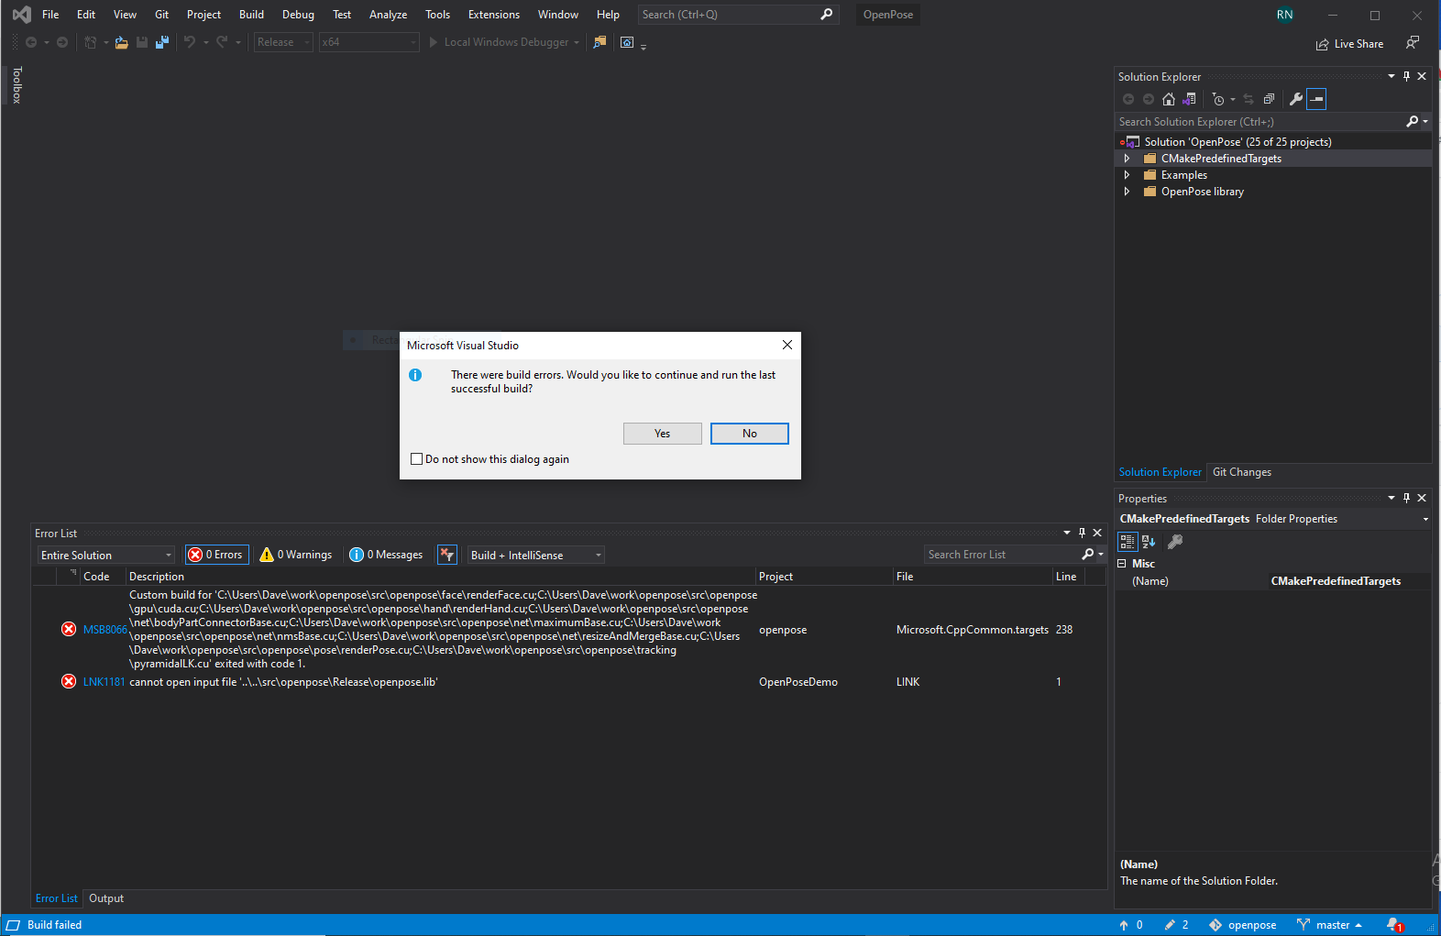The width and height of the screenshot is (1441, 936).
Task: Click the Undo toolbar icon
Action: pyautogui.click(x=190, y=42)
